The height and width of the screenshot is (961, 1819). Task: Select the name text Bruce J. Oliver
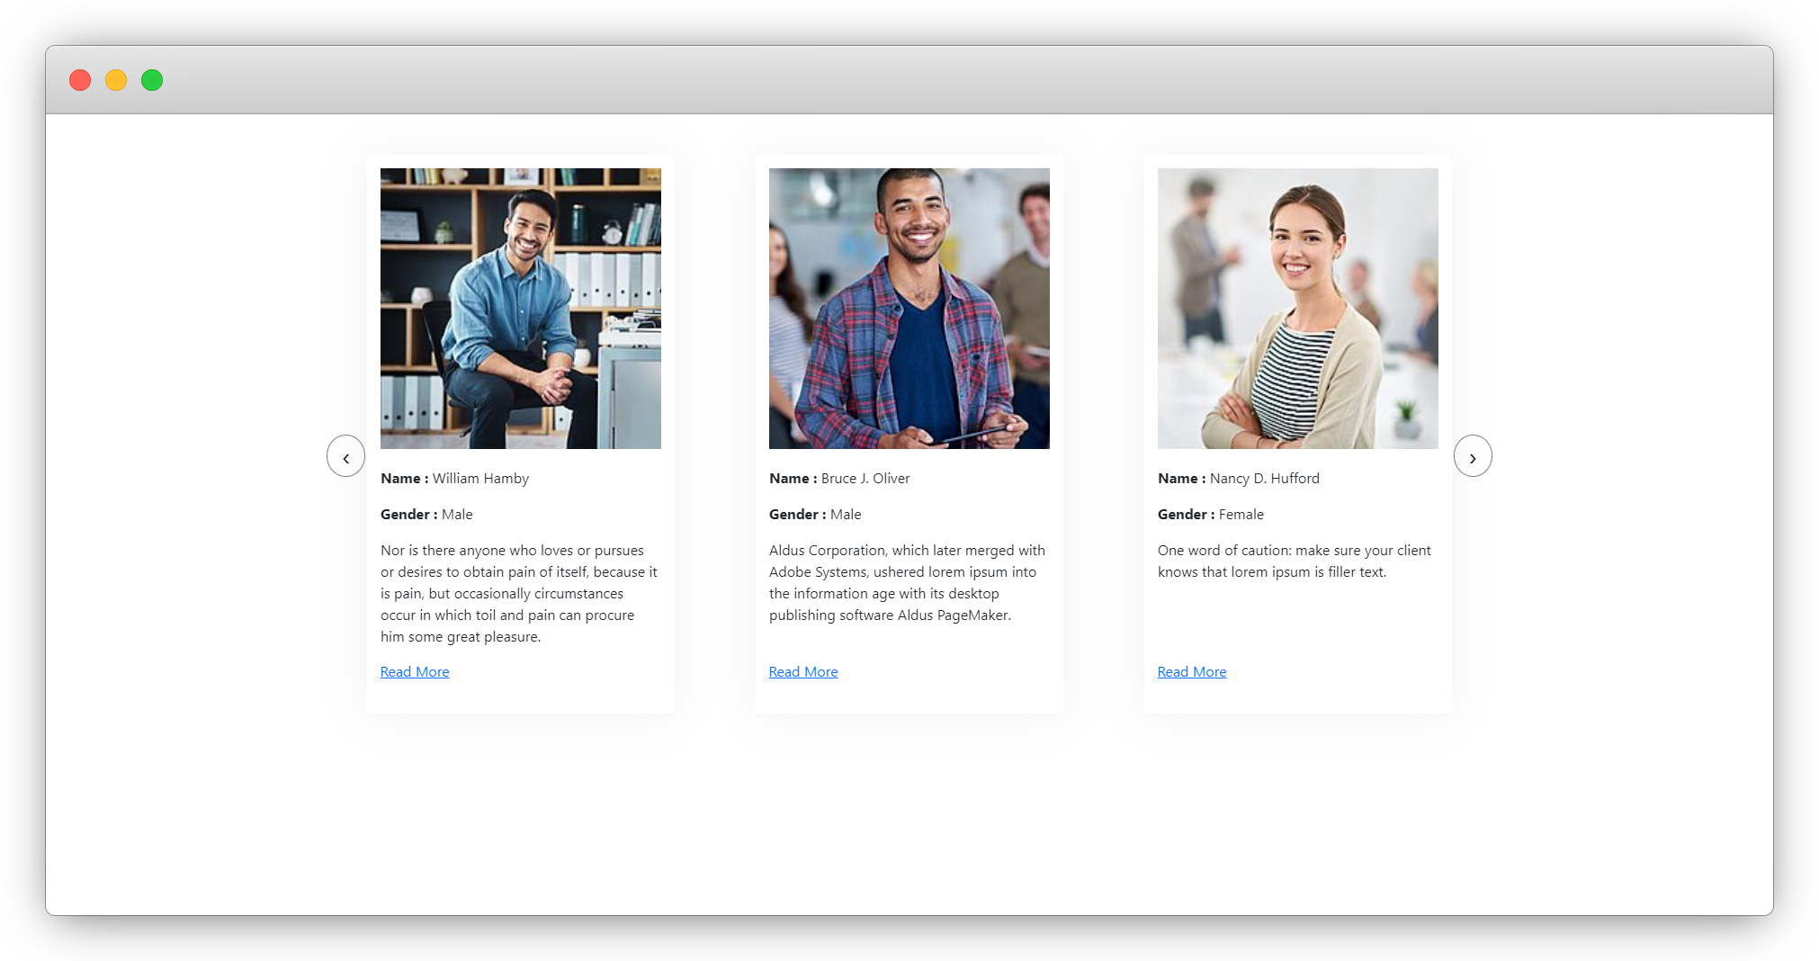click(865, 478)
